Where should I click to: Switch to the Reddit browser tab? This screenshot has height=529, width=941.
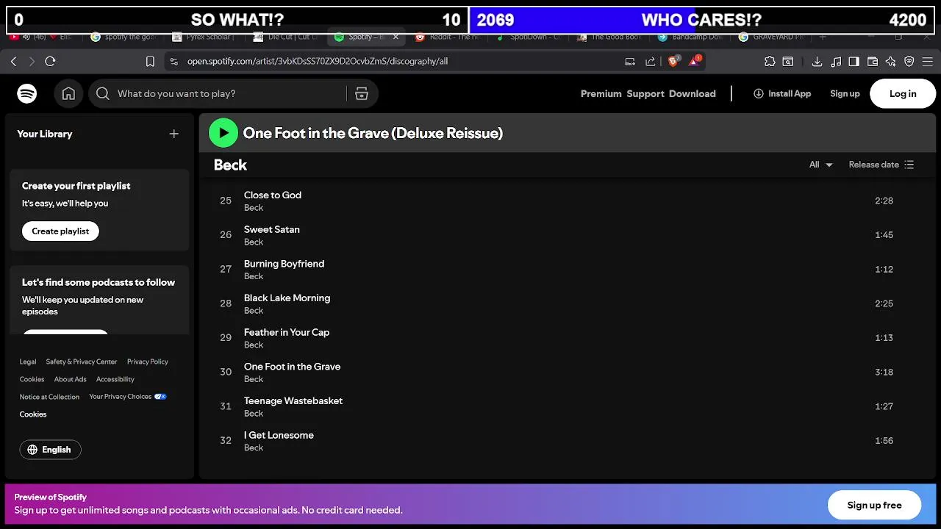[446, 37]
